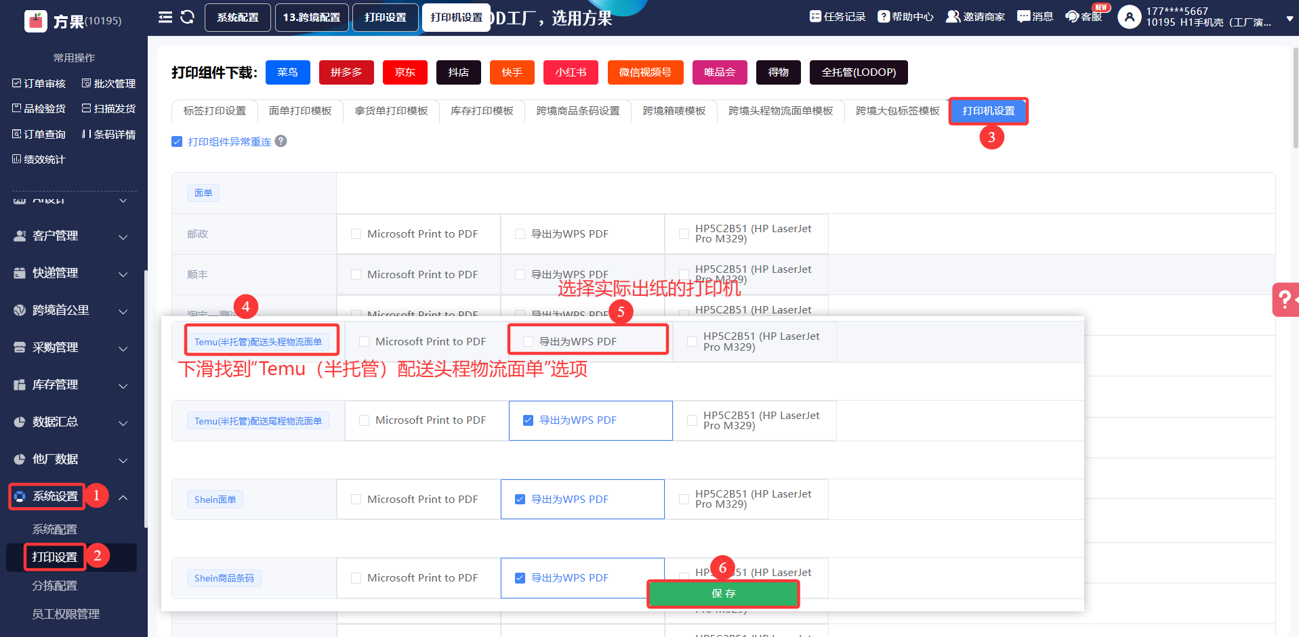The width and height of the screenshot is (1299, 637).
Task: Contact 客服 customer service
Action: pos(1084,16)
